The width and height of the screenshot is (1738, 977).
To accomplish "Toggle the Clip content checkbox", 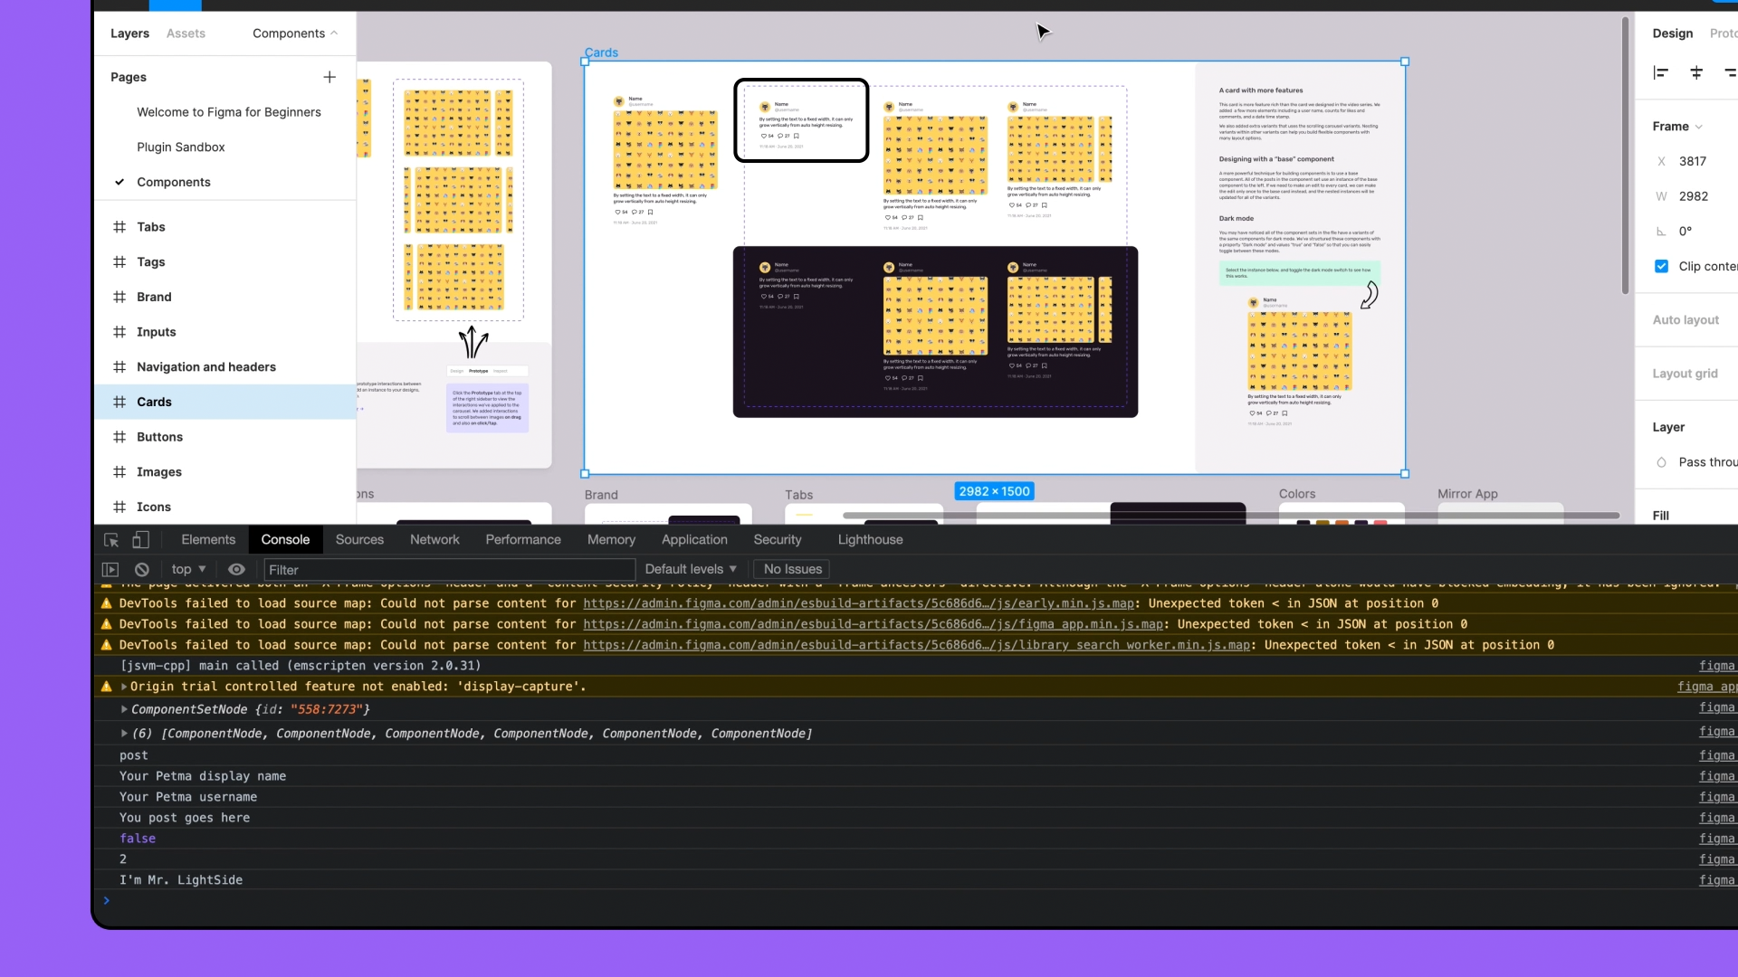I will (x=1662, y=266).
